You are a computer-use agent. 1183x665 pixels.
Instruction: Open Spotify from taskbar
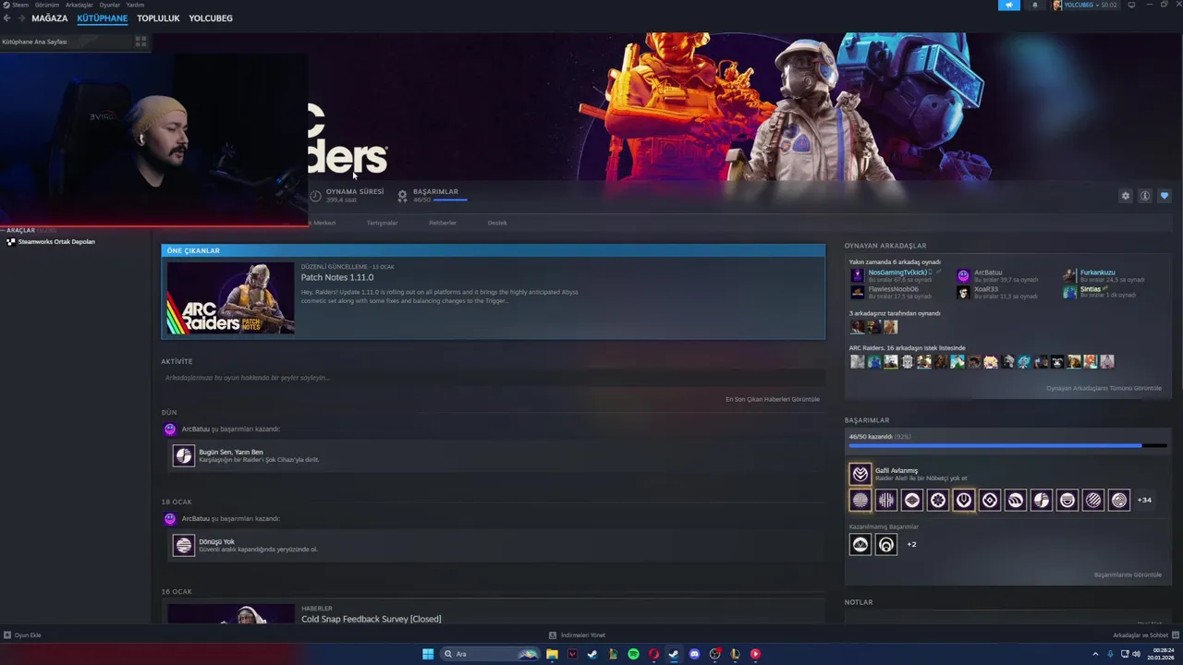click(x=633, y=654)
